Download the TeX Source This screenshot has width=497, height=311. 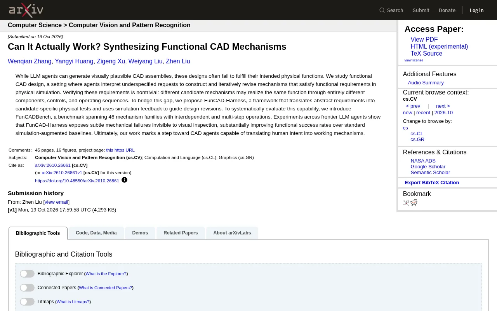tap(426, 54)
